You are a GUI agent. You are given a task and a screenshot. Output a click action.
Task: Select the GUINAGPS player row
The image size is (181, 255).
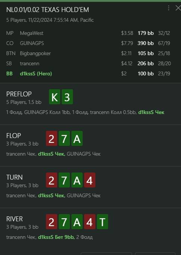[88, 43]
